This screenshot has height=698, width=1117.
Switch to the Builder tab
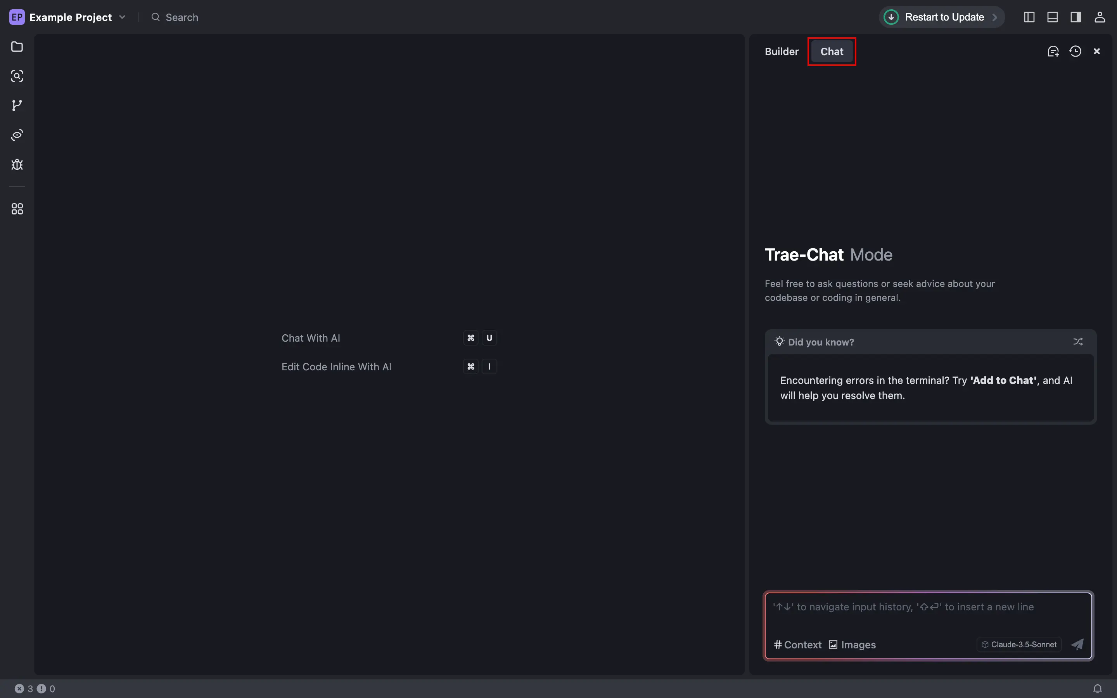782,51
